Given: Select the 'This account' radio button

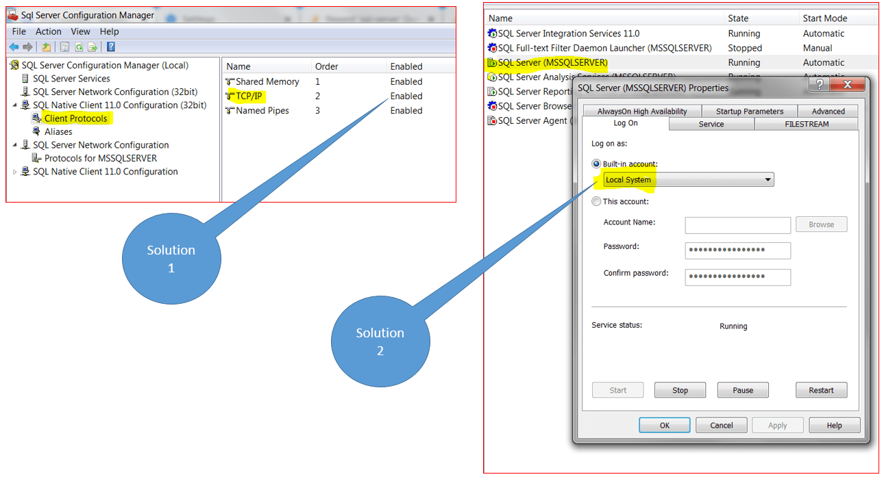Looking at the screenshot, I should click(597, 201).
